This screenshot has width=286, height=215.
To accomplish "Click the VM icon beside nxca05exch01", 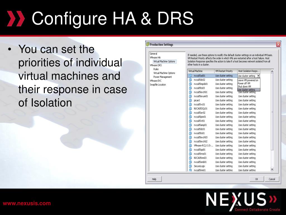I will pos(190,92).
